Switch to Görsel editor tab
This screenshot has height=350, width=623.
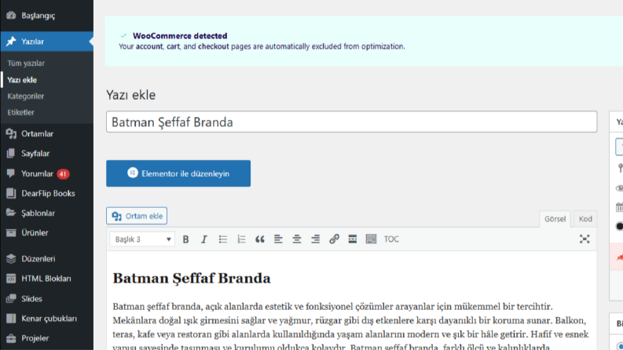(x=555, y=219)
